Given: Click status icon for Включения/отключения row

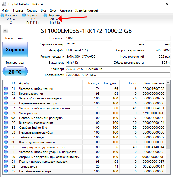Looking at the screenshot, I should point(6,123).
